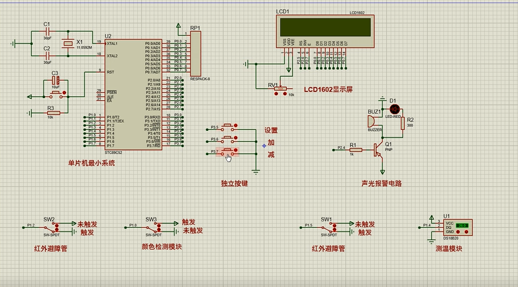Screen dimensions: 518x287
Task: Click left red button on DS18B20 sensor
Action: coord(458,231)
